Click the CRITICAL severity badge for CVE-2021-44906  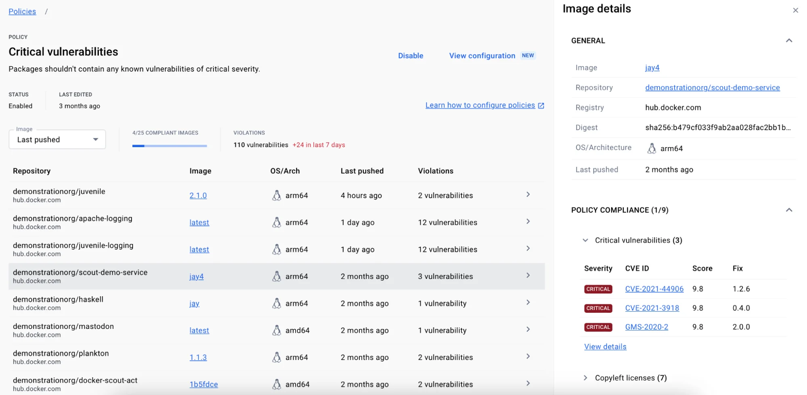point(598,289)
